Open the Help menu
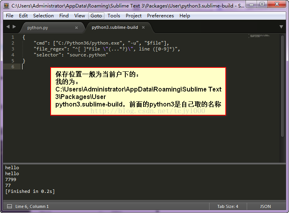This screenshot has height=213, width=289. (x=185, y=16)
